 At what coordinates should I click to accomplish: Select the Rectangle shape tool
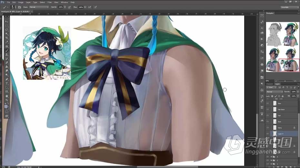(x=7, y=92)
